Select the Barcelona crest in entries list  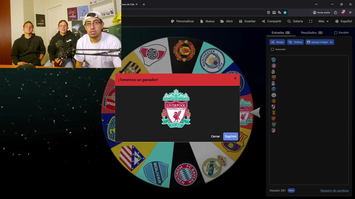pyautogui.click(x=273, y=77)
